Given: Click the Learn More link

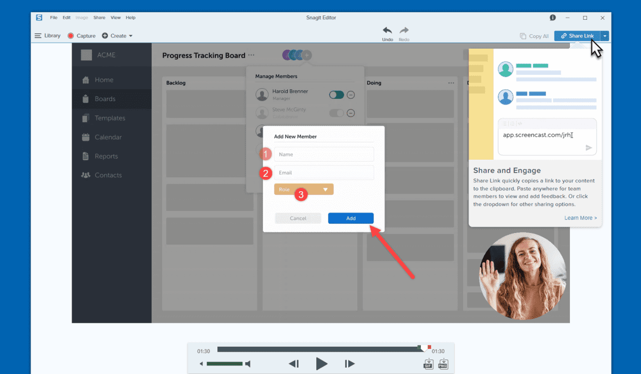Looking at the screenshot, I should click(580, 218).
